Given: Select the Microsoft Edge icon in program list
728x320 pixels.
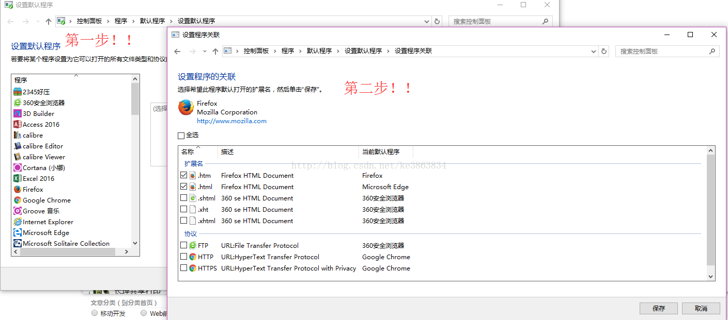Looking at the screenshot, I should click(18, 232).
